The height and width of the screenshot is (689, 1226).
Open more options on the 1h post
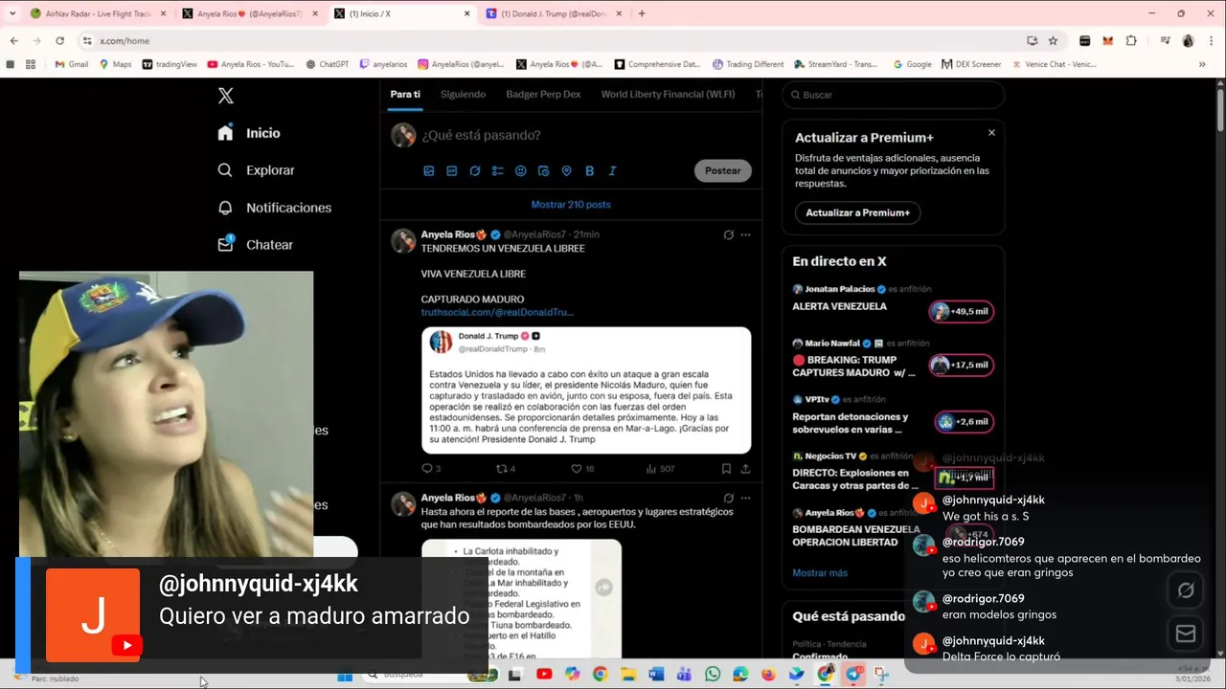(x=745, y=498)
